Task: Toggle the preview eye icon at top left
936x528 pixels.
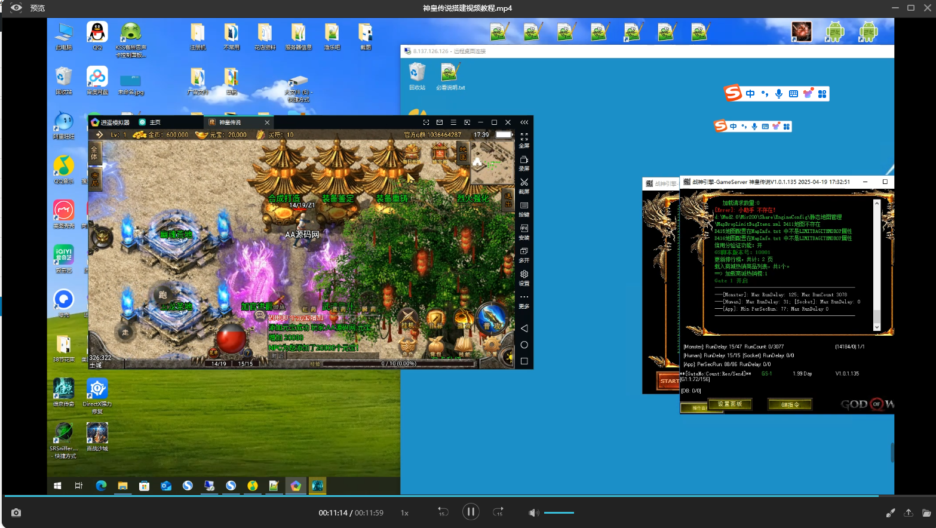Action: [16, 8]
